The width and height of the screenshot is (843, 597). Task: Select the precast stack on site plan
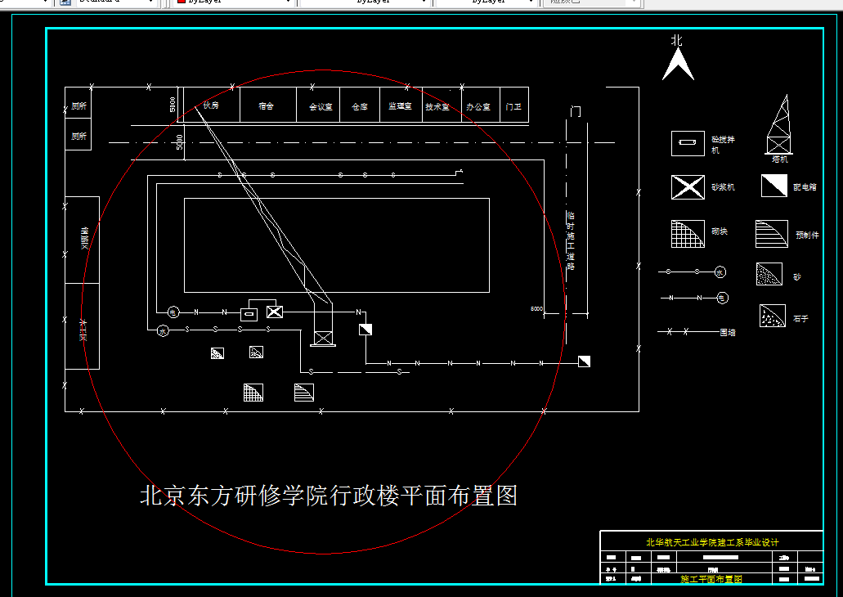click(304, 393)
